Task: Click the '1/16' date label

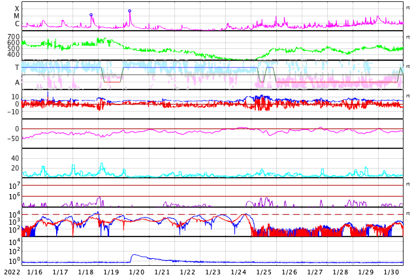Action: click(x=35, y=272)
